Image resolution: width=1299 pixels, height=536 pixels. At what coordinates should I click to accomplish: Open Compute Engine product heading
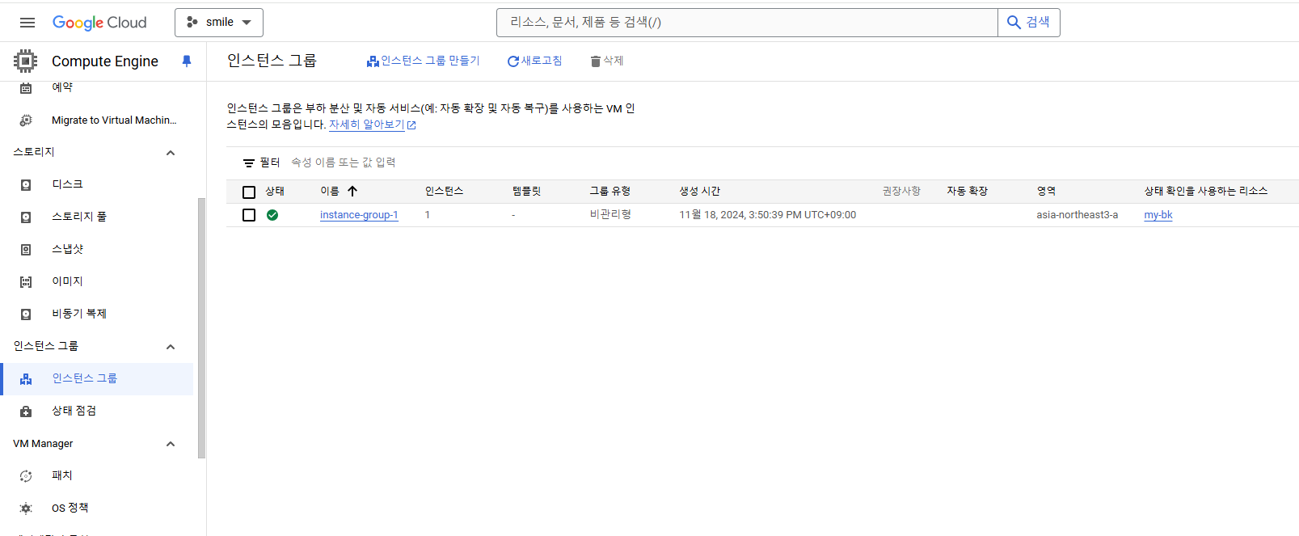tap(105, 61)
